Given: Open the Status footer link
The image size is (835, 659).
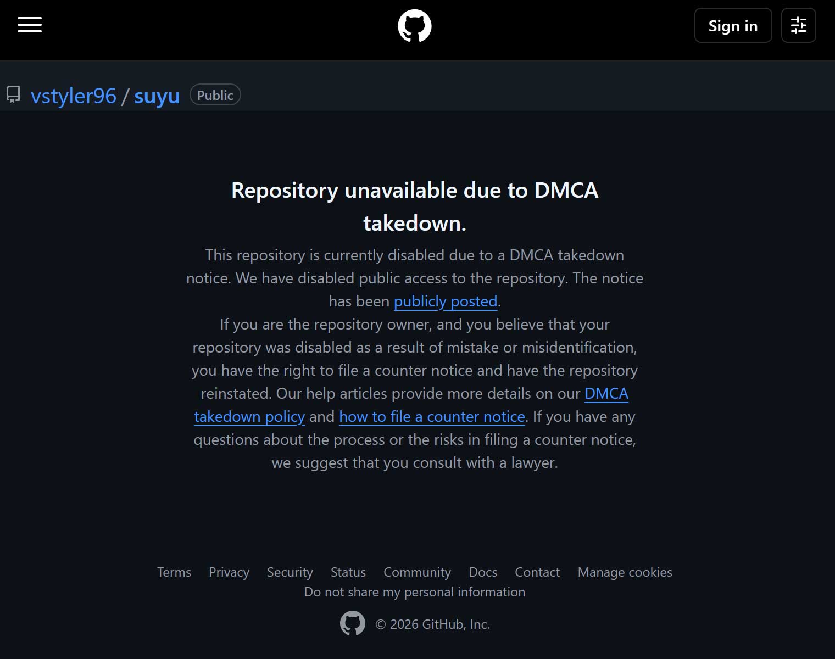Looking at the screenshot, I should pyautogui.click(x=348, y=572).
